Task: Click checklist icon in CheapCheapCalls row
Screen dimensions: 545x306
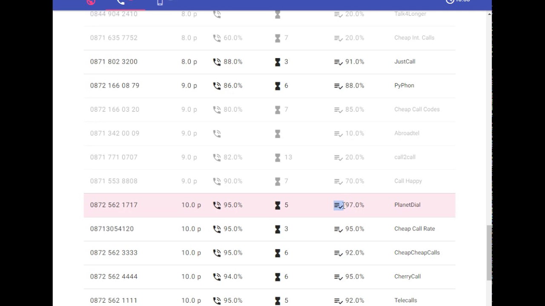Action: [x=338, y=253]
